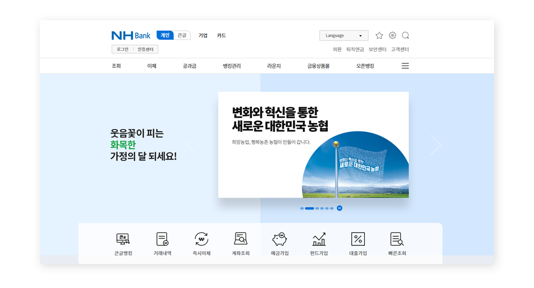Open 라운지 menu
Image resolution: width=534 pixels, height=288 pixels.
click(x=274, y=66)
